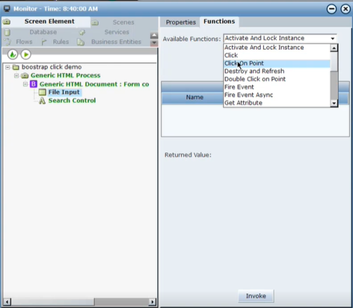Collapse the Generic HTML Process node

point(16,75)
